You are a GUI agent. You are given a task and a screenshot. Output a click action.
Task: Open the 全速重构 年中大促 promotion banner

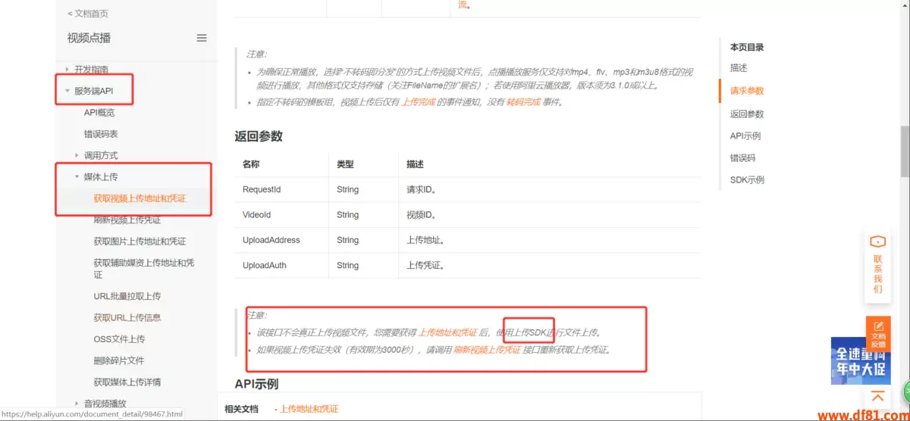point(861,361)
